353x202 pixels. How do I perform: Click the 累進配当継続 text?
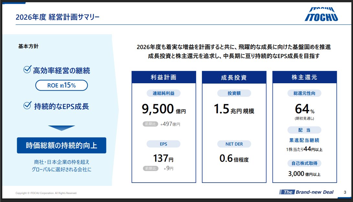pyautogui.click(x=304, y=140)
